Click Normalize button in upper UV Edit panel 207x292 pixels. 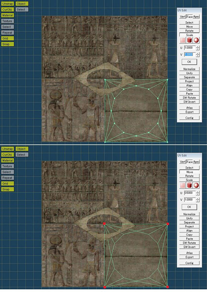click(x=189, y=69)
